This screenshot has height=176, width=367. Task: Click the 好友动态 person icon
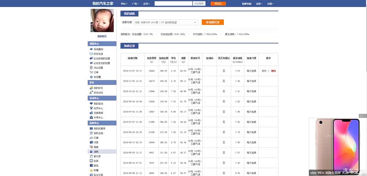(x=91, y=92)
